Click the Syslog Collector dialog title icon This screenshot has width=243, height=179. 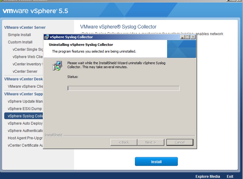click(x=47, y=37)
